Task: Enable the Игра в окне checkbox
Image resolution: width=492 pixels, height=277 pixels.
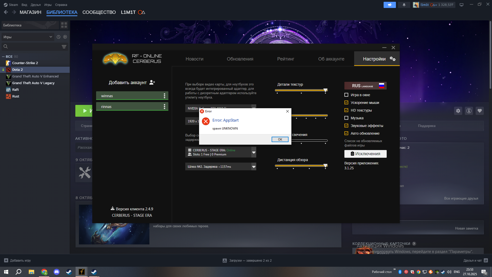Action: (x=346, y=95)
